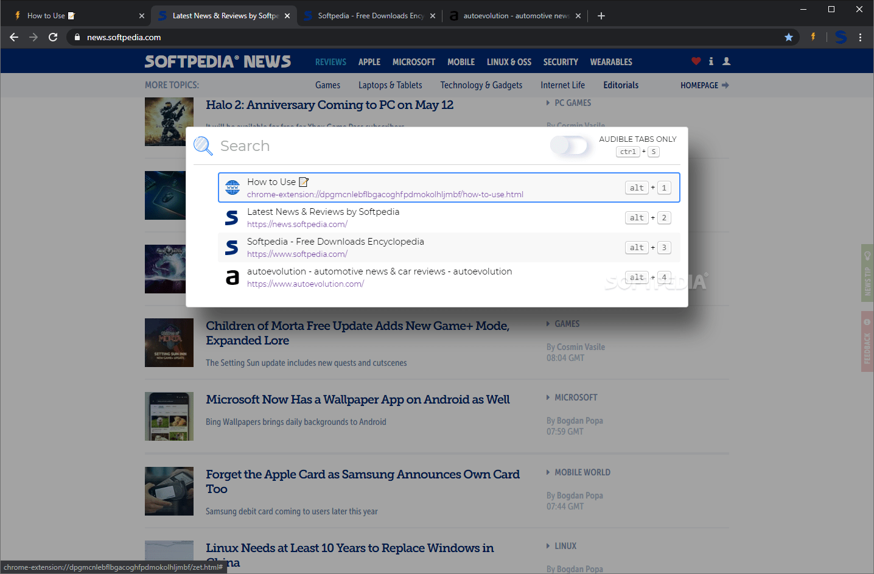Open the Microsoft section

[x=414, y=62]
